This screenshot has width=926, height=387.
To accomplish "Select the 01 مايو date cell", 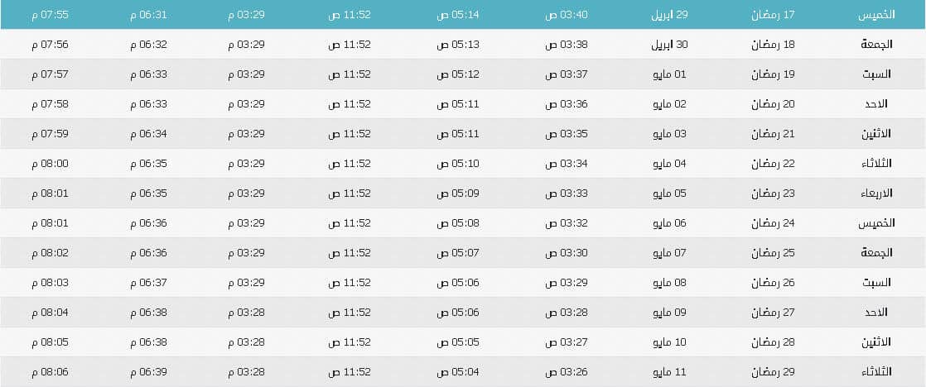I will tap(673, 74).
